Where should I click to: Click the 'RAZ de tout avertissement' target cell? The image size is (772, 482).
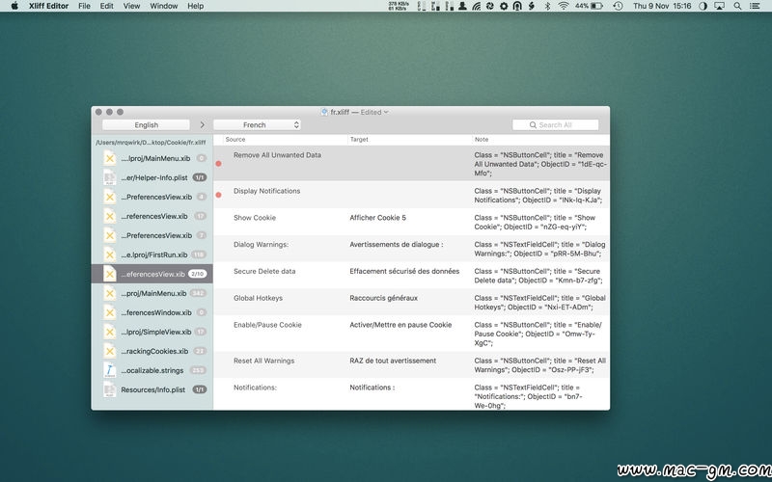click(x=393, y=361)
